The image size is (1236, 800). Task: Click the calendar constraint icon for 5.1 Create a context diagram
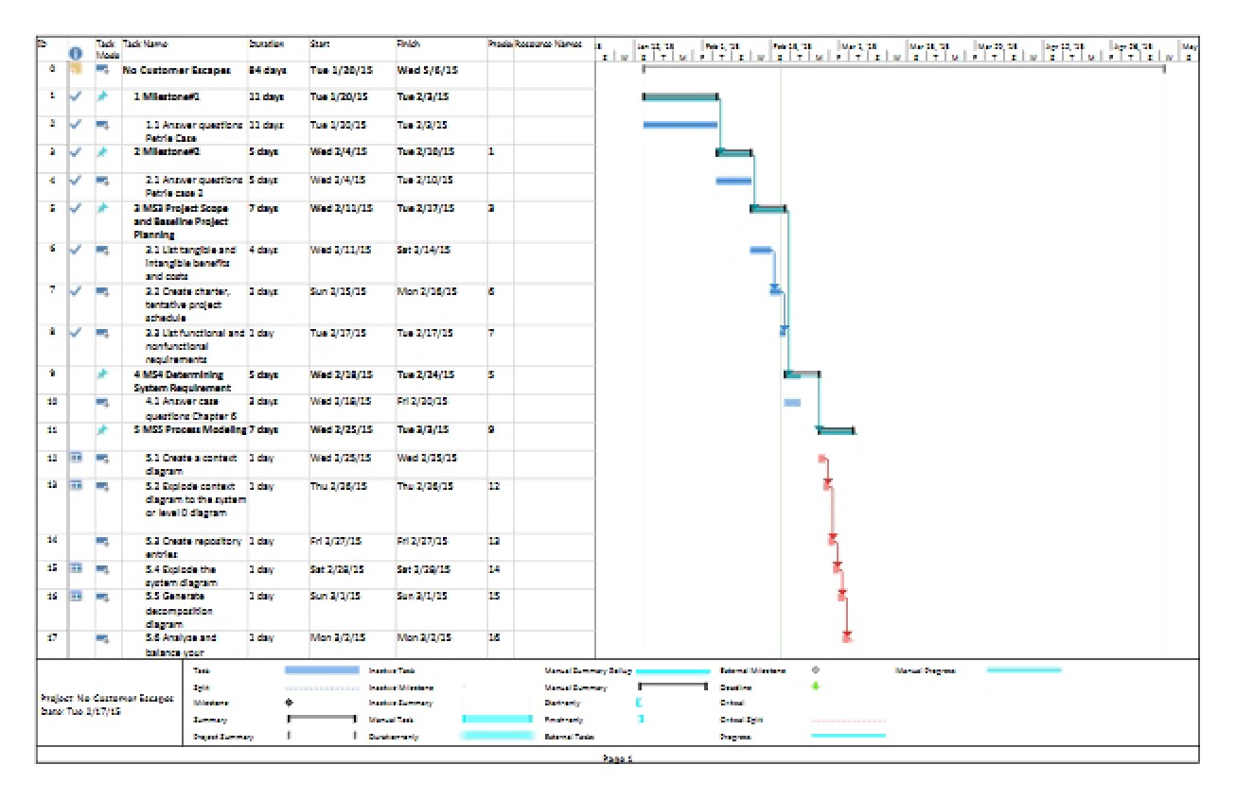coord(76,458)
